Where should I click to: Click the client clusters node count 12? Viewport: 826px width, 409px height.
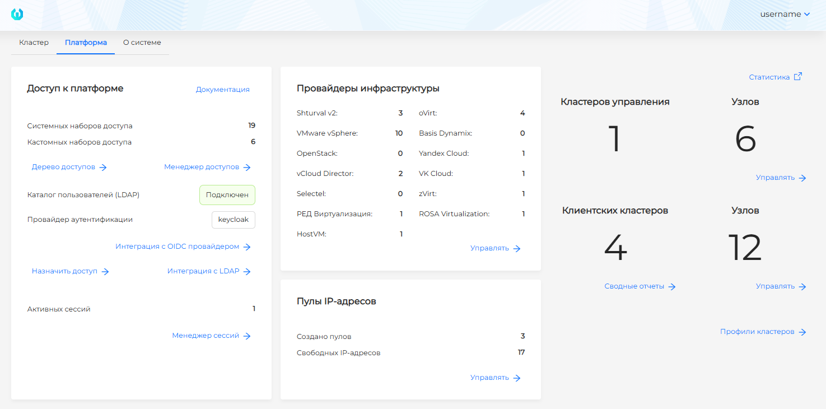745,248
